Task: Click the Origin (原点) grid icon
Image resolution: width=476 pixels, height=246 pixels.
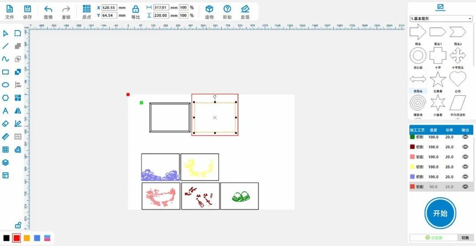Action: pyautogui.click(x=87, y=9)
